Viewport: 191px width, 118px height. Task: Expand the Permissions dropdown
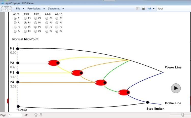pos(36,9)
